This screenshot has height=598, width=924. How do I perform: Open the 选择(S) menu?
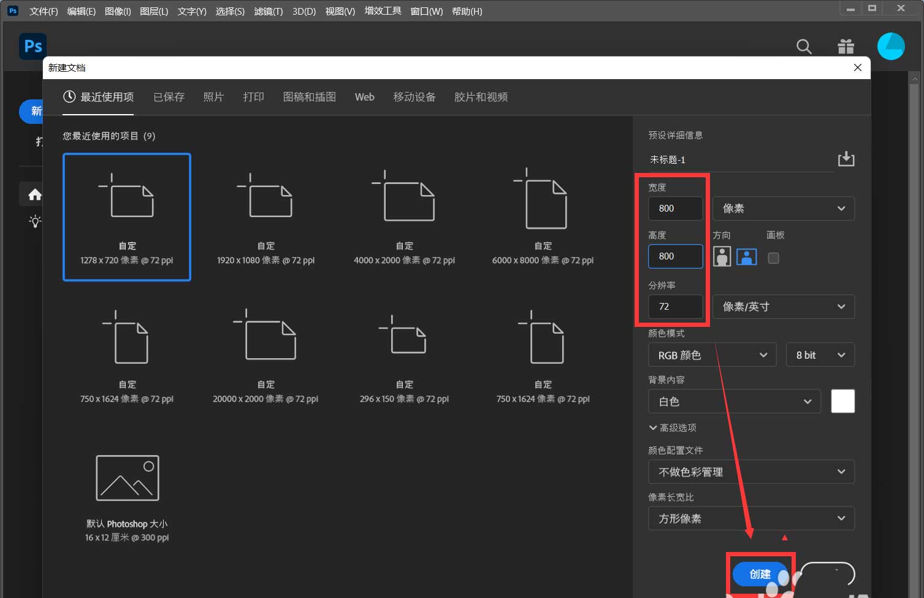tap(230, 11)
